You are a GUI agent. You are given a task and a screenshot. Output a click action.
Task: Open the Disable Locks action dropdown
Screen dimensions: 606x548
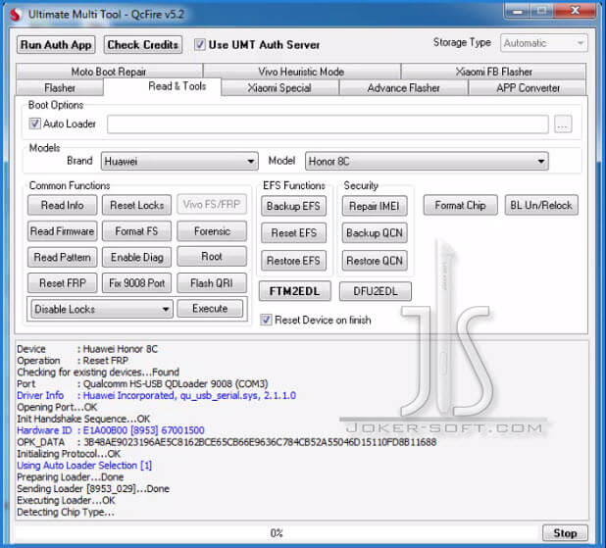(x=102, y=309)
